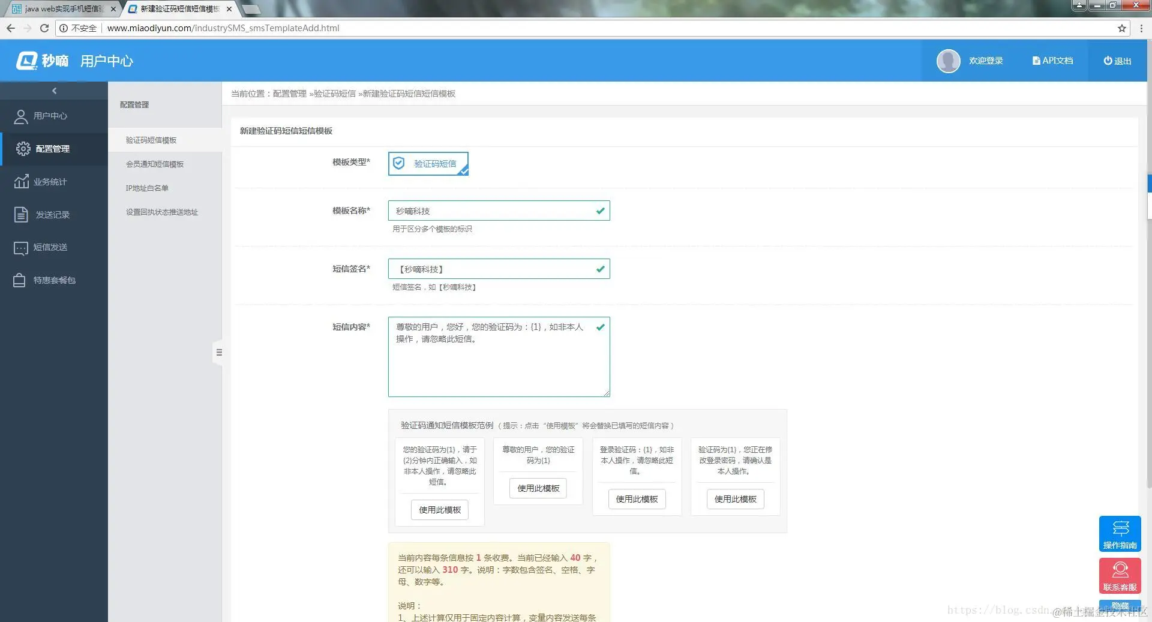
Task: Collapse the left sidebar using the chevron
Action: [54, 91]
